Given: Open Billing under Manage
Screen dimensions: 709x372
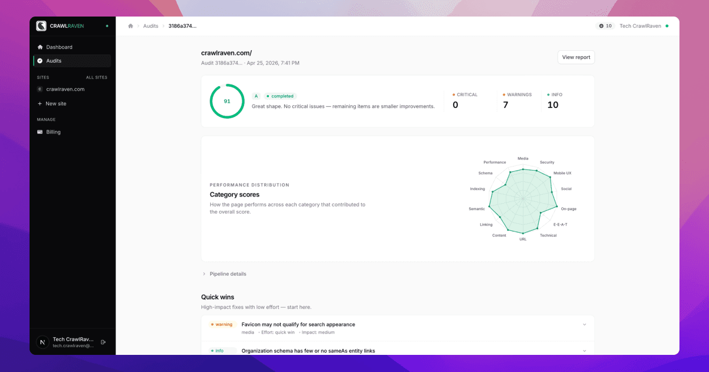Looking at the screenshot, I should (72, 132).
